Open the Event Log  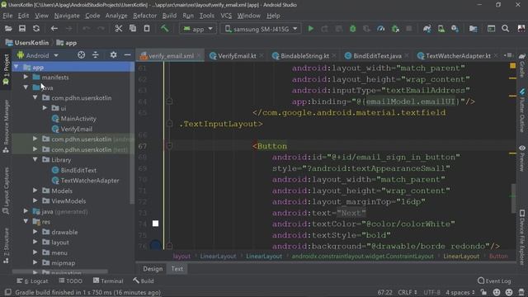click(494, 280)
